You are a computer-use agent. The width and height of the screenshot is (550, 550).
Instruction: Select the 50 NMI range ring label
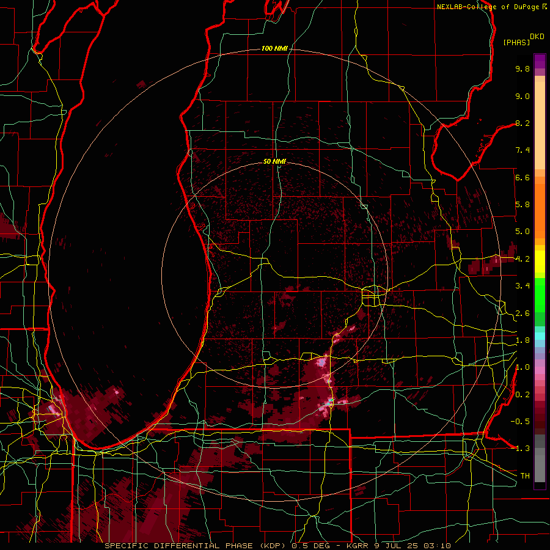pos(274,161)
